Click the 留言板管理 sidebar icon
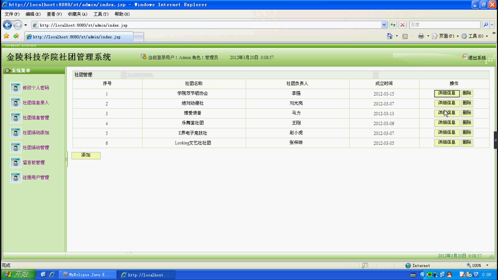The image size is (498, 280). 16,163
